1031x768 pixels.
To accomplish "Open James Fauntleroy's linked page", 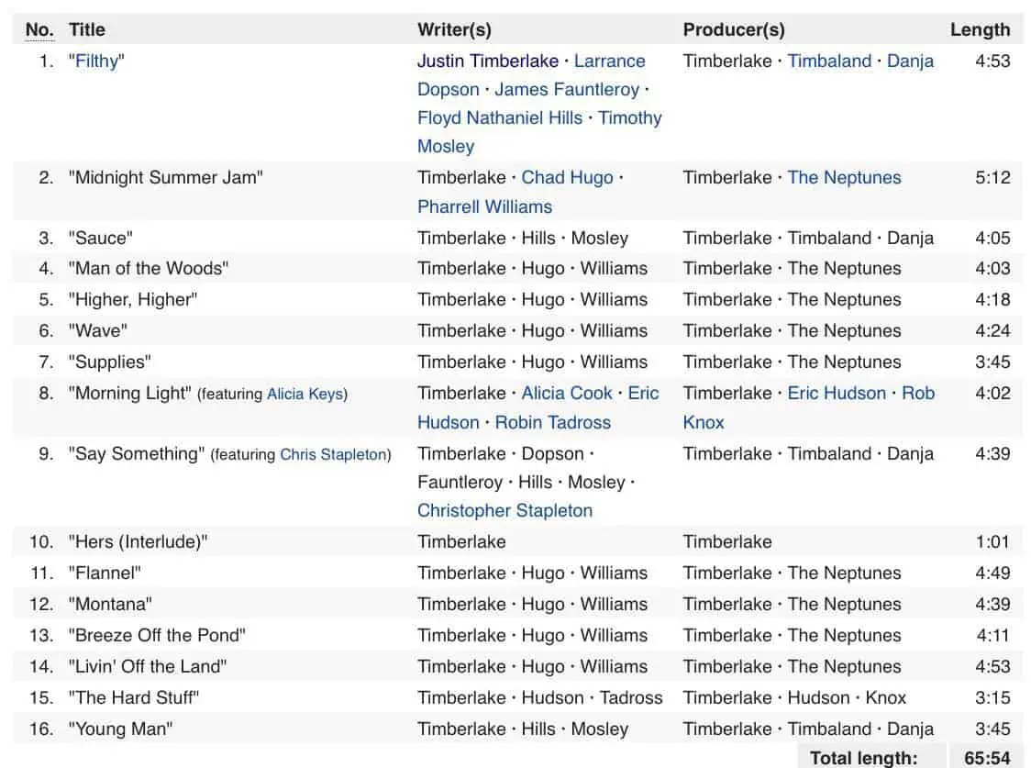I will point(566,90).
